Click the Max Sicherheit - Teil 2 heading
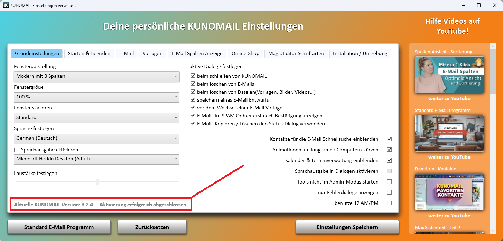503x241 pixels. [x=437, y=227]
